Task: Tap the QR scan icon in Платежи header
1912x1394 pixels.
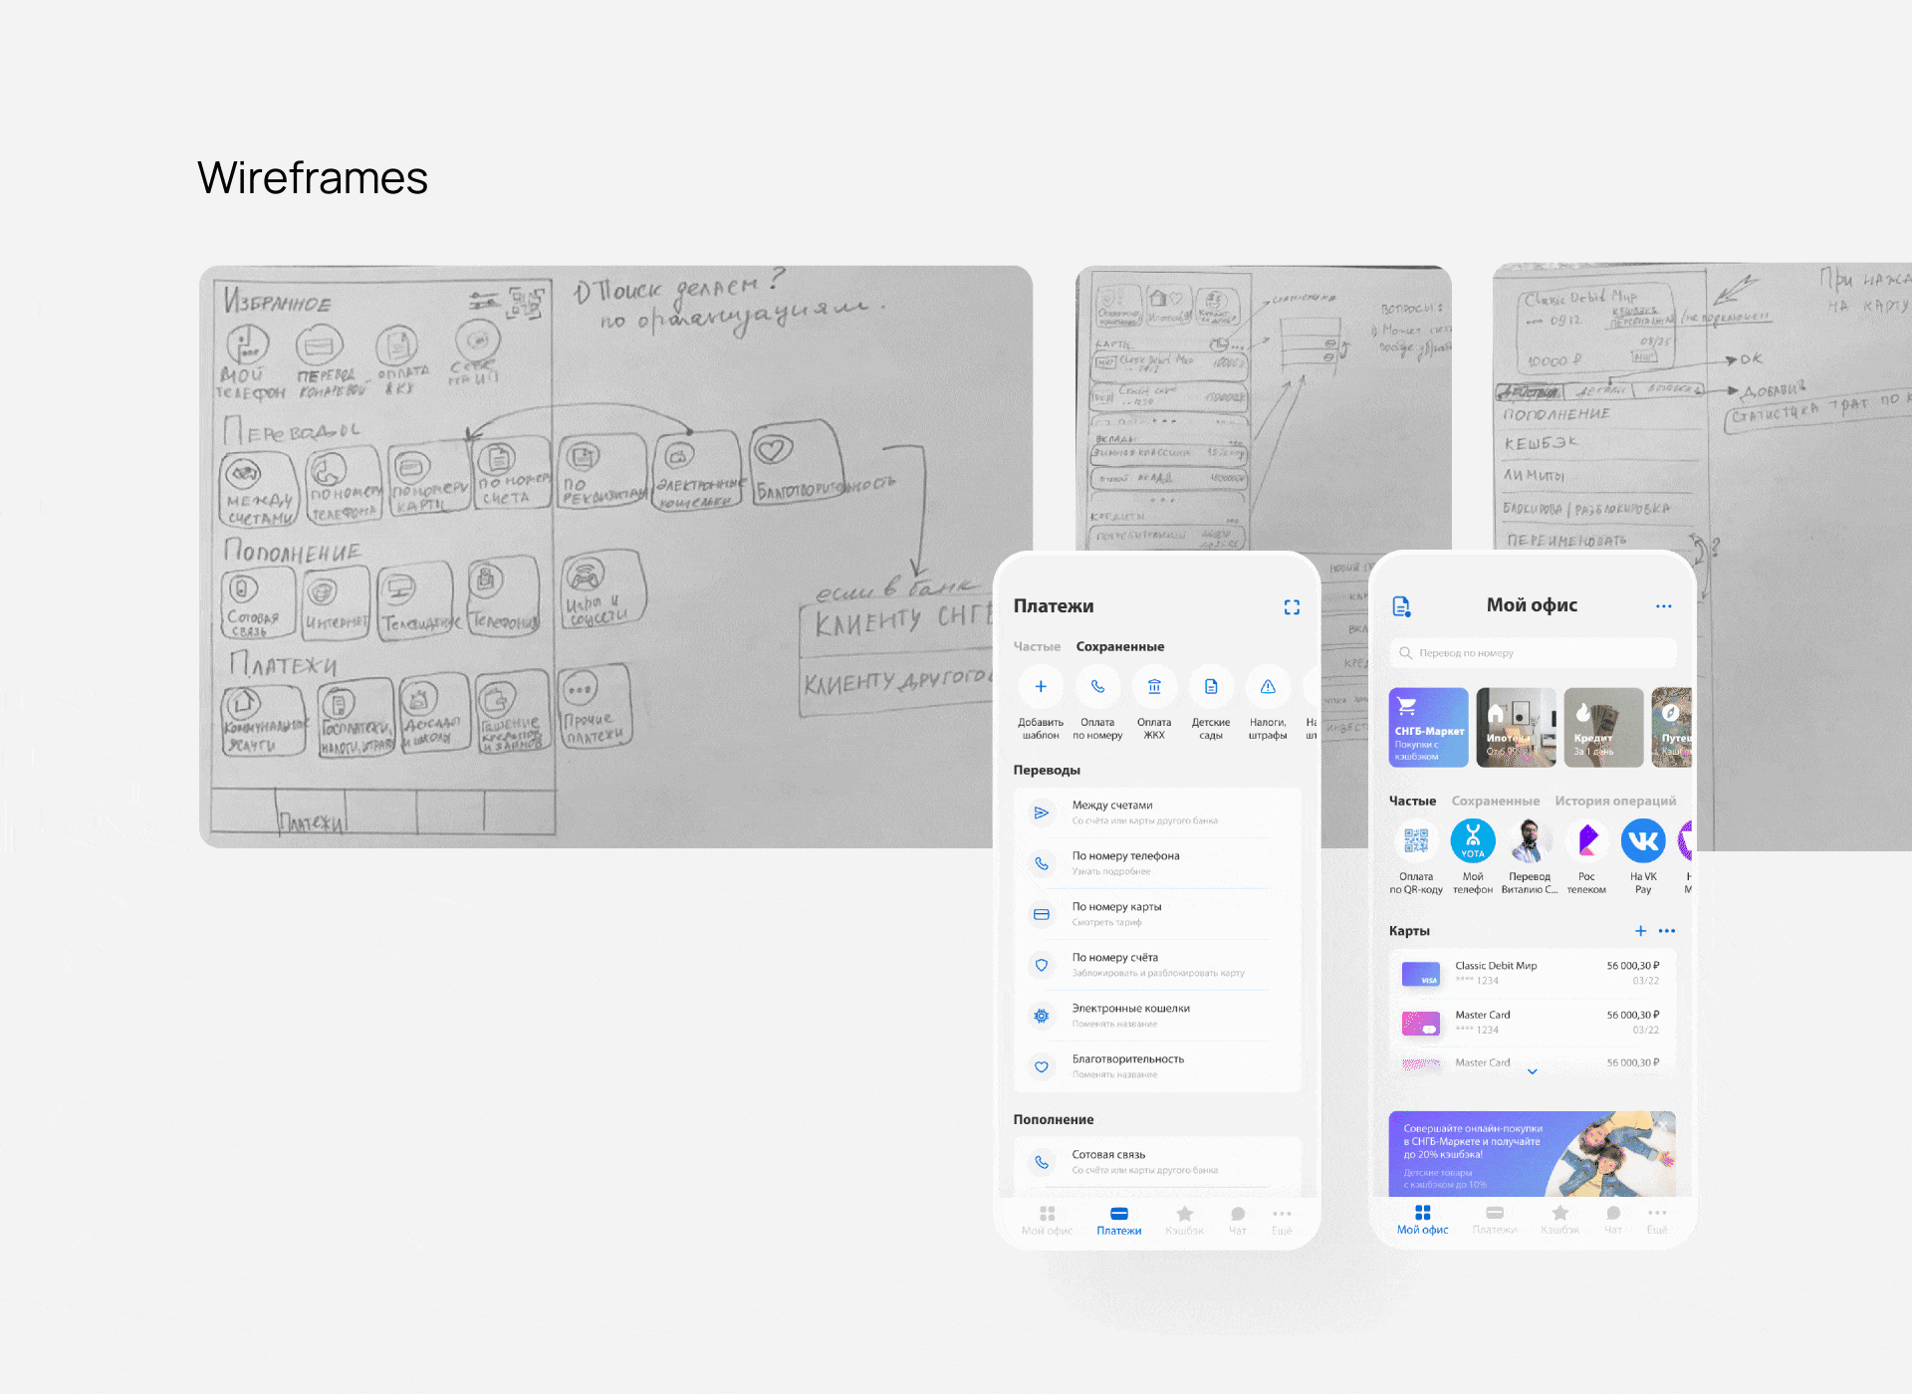Action: (1292, 607)
